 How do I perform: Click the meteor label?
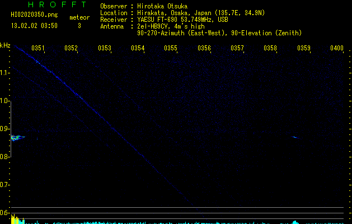tap(79, 17)
